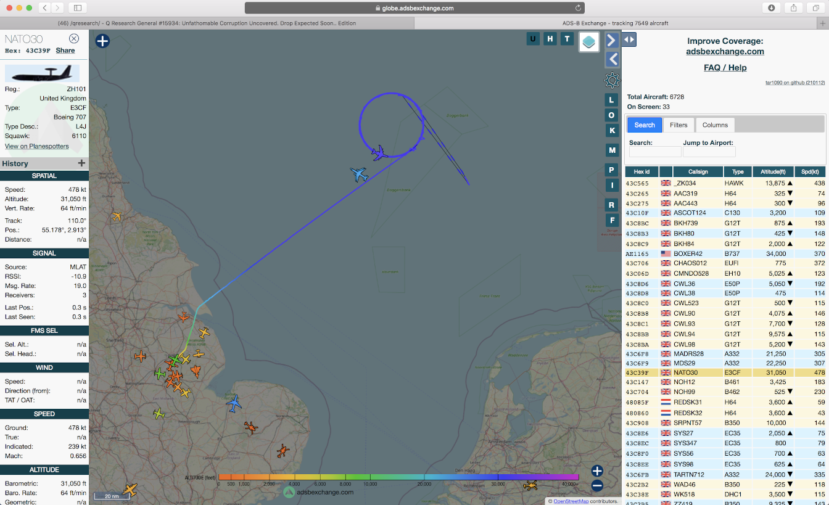Focus the Jump to Airport field
The width and height of the screenshot is (829, 505).
pos(709,152)
